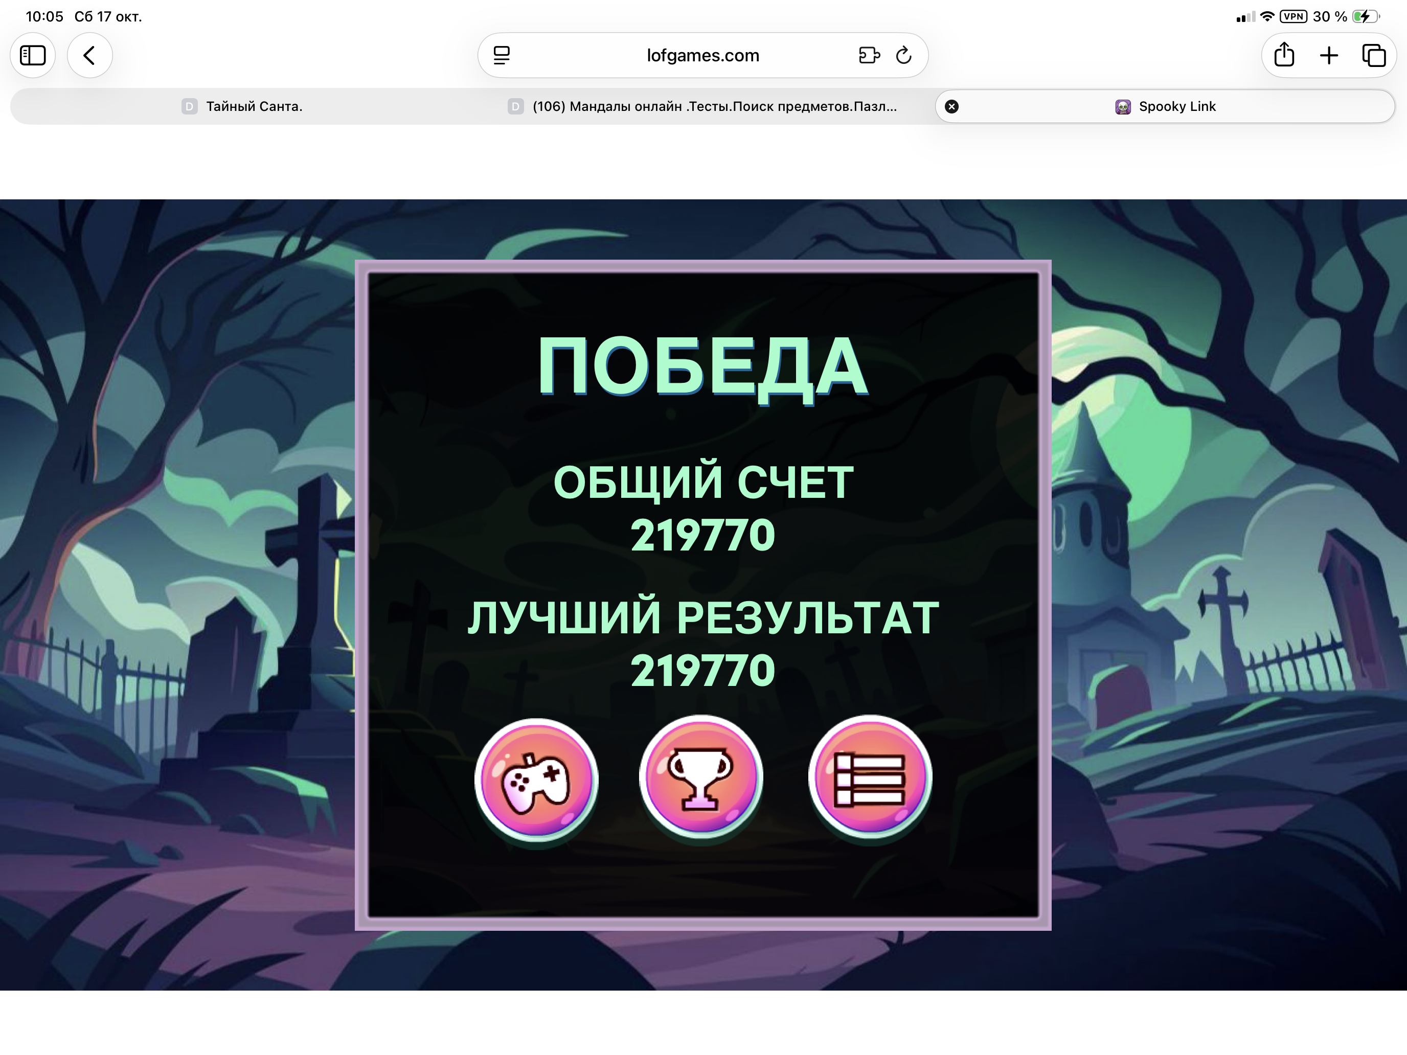Tap the battery icon in status bar

point(1365,16)
